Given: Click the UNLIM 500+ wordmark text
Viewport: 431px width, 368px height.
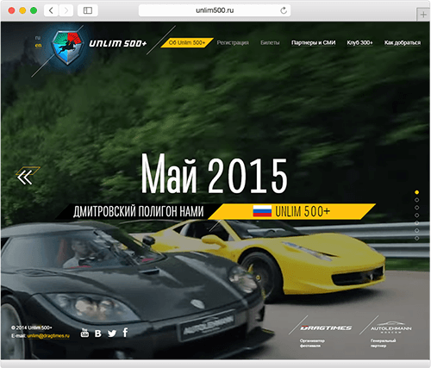Looking at the screenshot, I should point(118,43).
